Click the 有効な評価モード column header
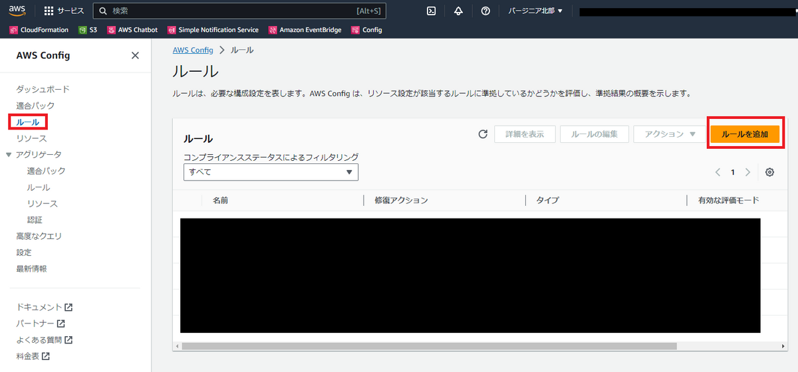 pyautogui.click(x=728, y=200)
